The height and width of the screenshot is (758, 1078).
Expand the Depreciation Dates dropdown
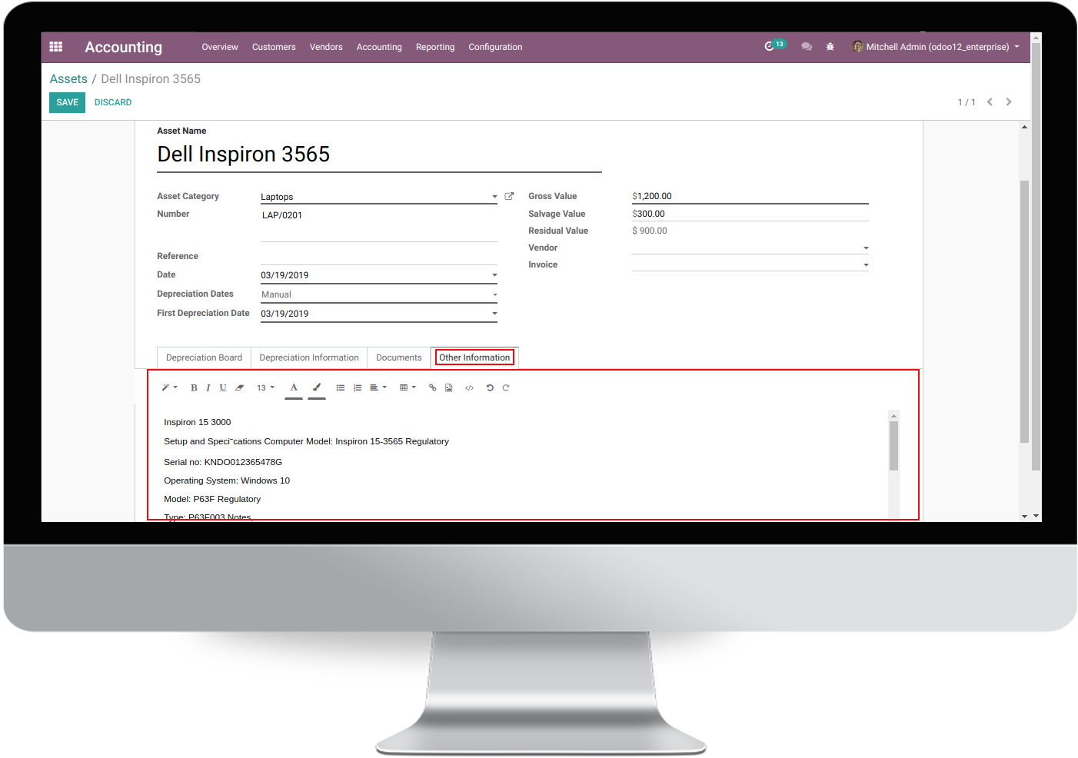point(494,294)
